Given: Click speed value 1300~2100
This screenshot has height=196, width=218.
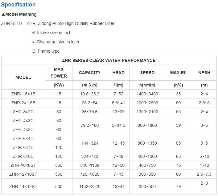Looking at the screenshot, I should pos(147,112).
